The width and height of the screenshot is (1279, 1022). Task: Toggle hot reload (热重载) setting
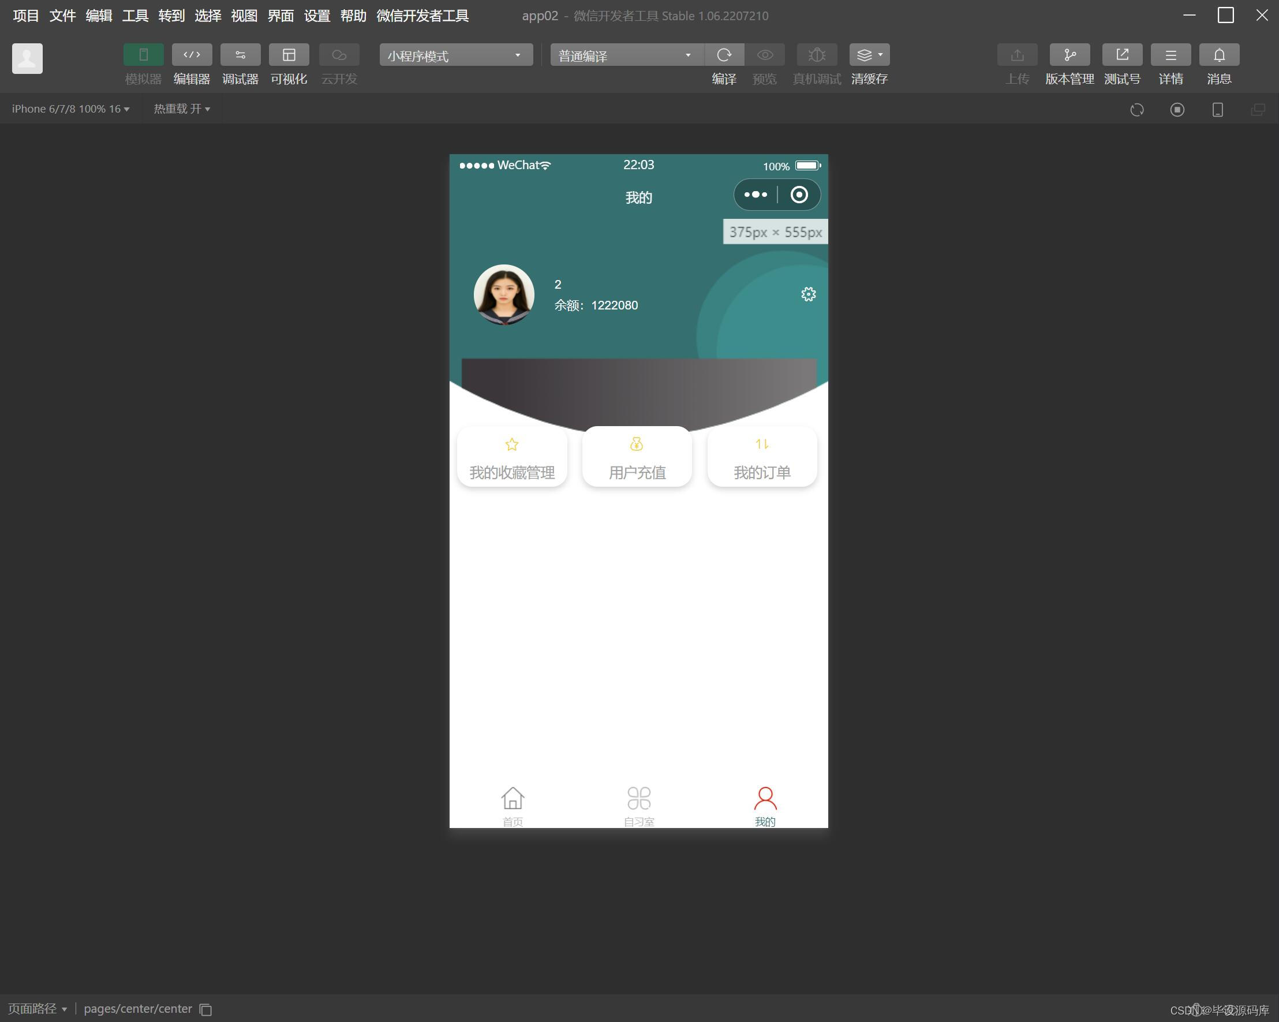[x=182, y=109]
